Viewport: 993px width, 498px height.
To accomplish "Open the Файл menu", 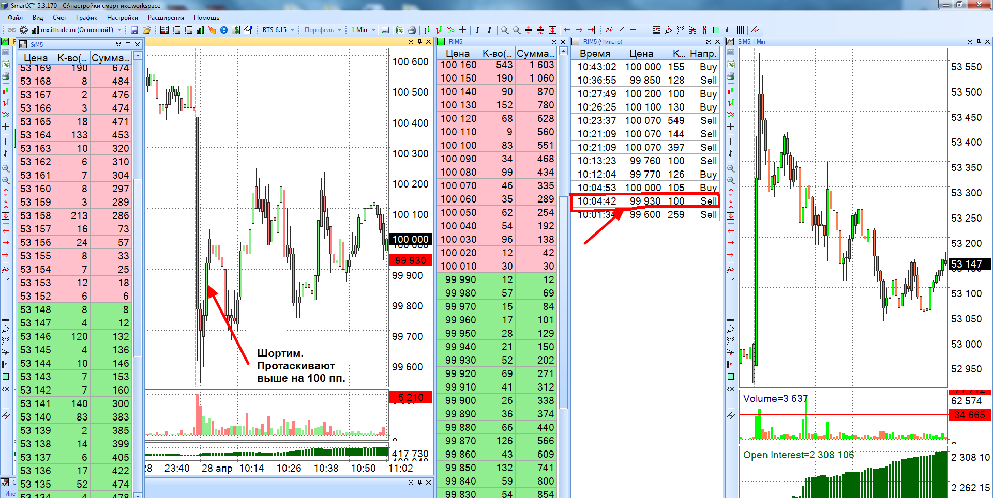I will click(x=16, y=18).
